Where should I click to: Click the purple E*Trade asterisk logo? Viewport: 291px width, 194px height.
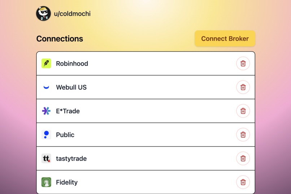point(46,111)
